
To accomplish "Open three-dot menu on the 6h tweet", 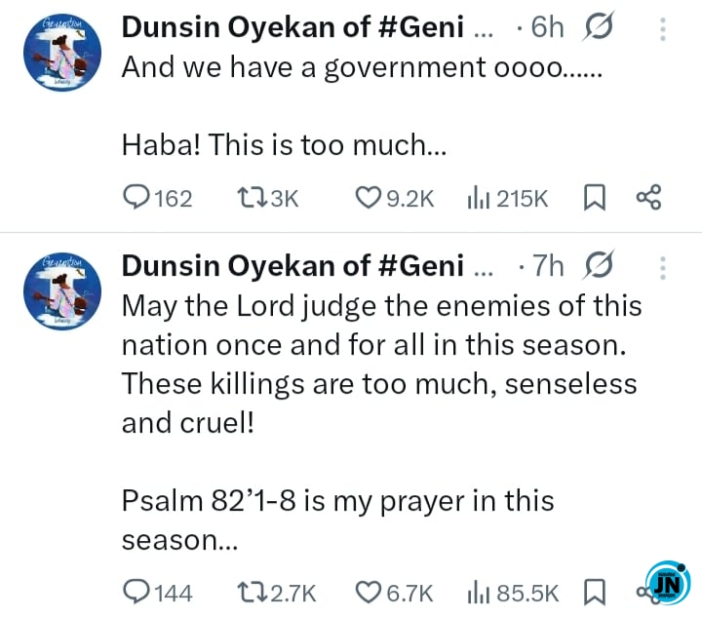I will (663, 29).
